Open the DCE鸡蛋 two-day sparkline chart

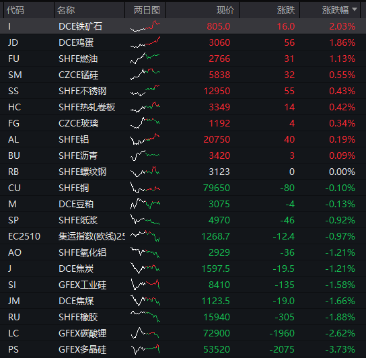(145, 42)
